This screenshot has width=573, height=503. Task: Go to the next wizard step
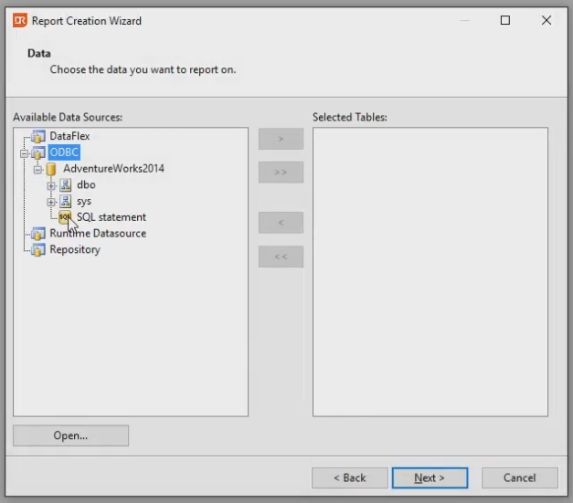430,477
